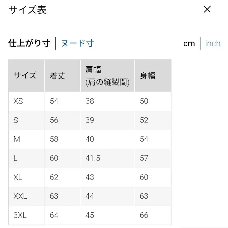Click the 身幅 value 60 for size XL
This screenshot has height=228, width=228.
click(x=144, y=177)
